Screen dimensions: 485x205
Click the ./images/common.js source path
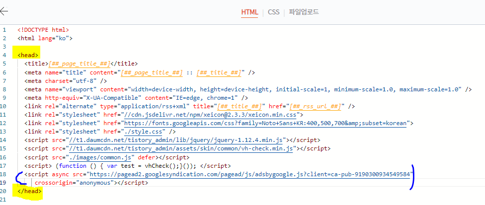100,157
